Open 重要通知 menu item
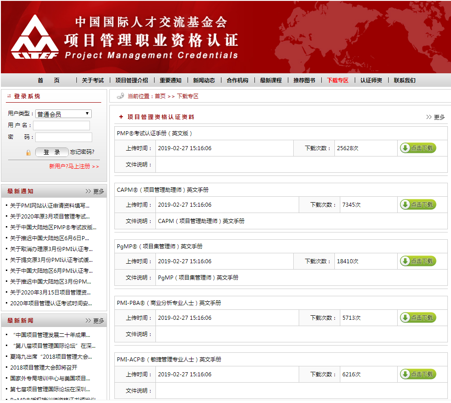 tap(170, 81)
